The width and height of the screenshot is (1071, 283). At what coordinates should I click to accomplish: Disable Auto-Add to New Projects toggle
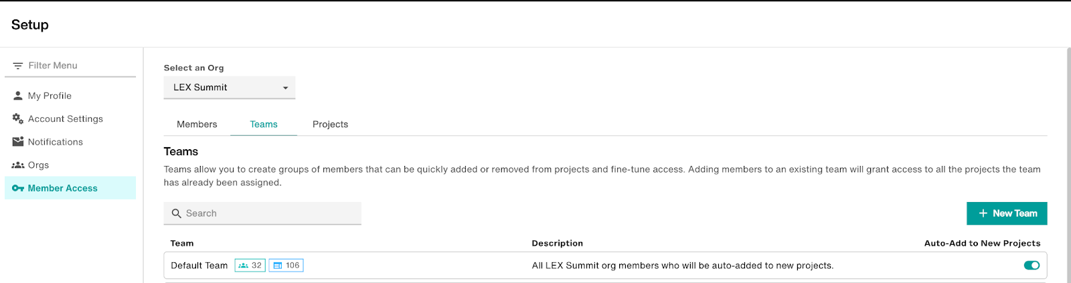[1032, 266]
